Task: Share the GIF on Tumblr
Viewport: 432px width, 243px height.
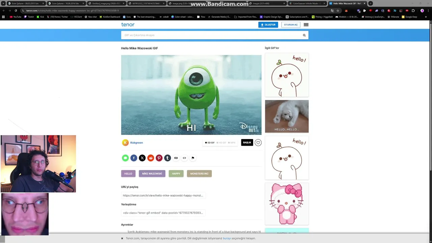Action: pos(167,158)
